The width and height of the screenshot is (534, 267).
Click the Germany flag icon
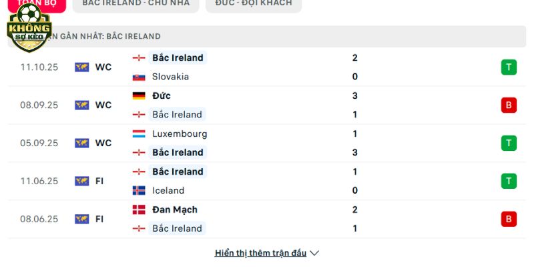pos(139,95)
